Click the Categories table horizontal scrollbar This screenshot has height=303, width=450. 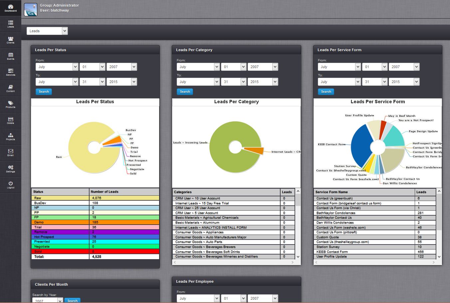(234, 262)
